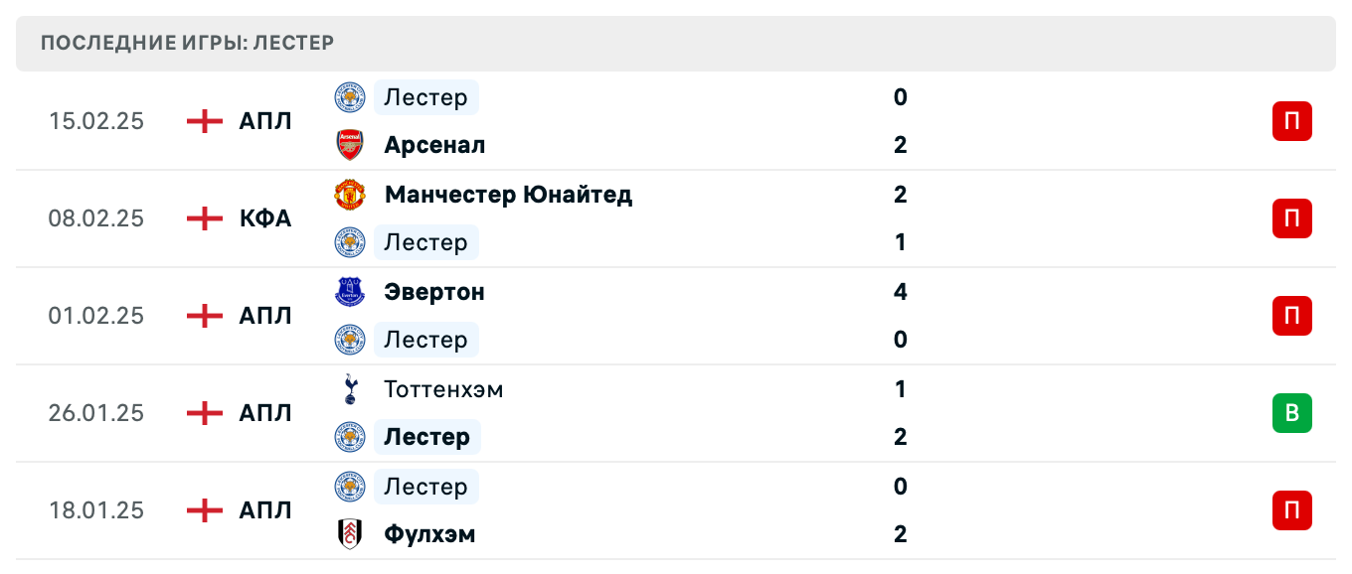Click the Манчестер Юнайтед team name
This screenshot has height=574, width=1352.
(x=508, y=195)
